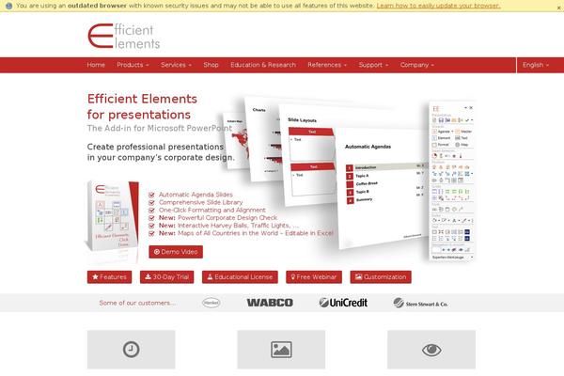The height and width of the screenshot is (376, 564).
Task: Open the English language selector
Action: pyautogui.click(x=536, y=65)
